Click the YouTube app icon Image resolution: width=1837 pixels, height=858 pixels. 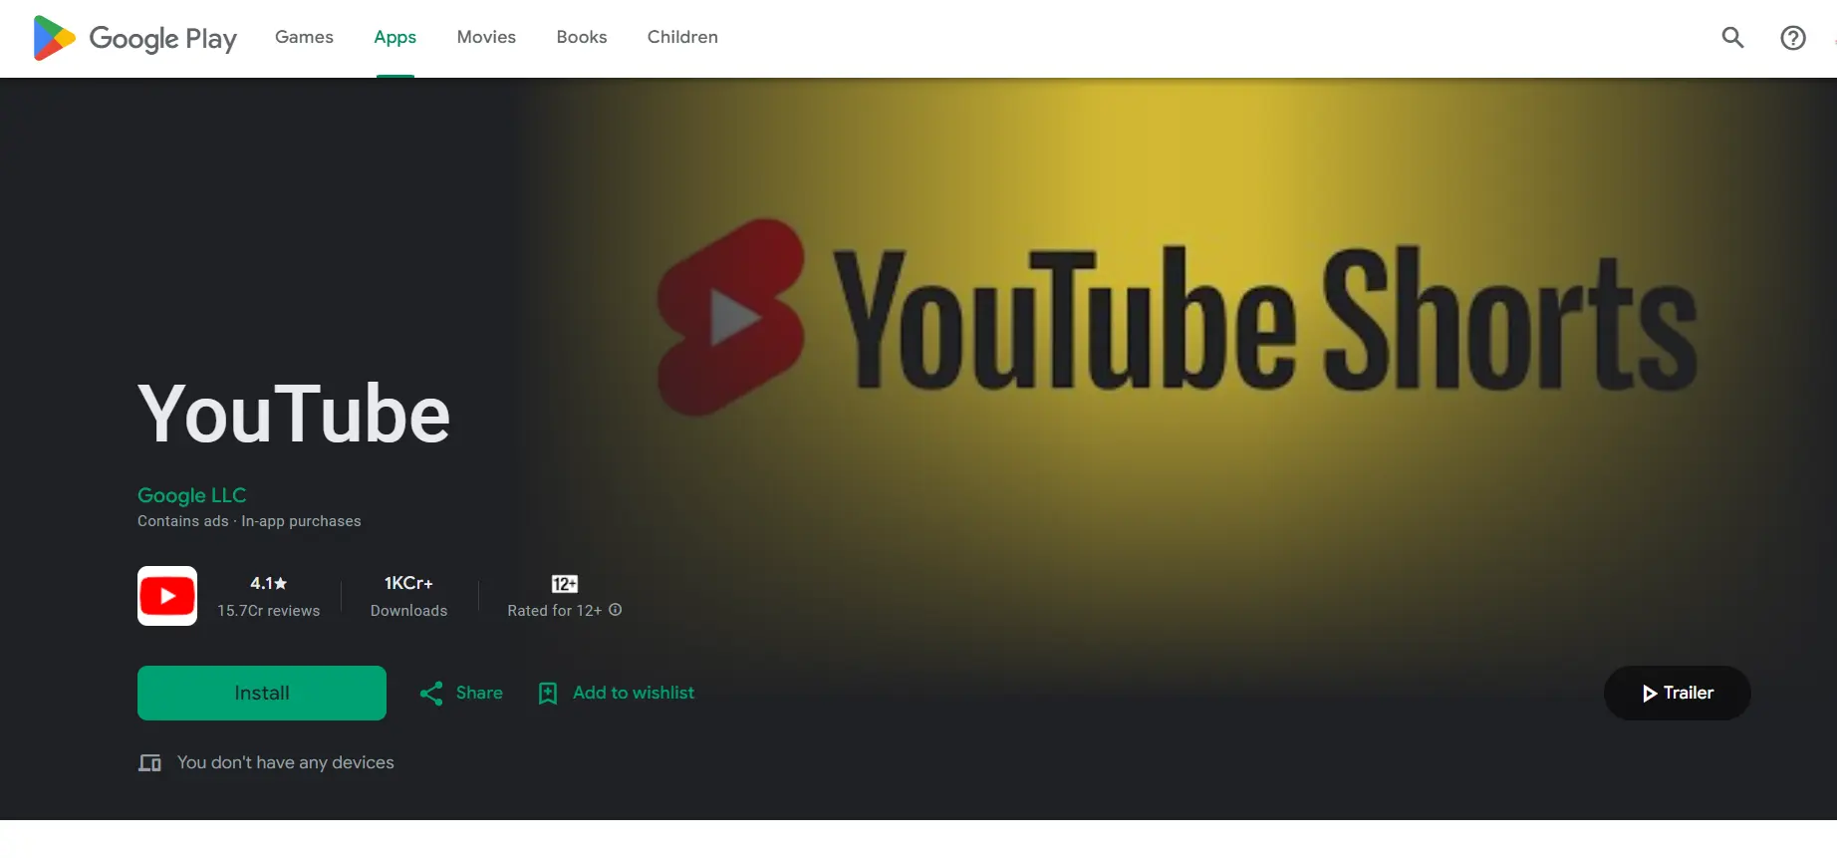(x=167, y=596)
